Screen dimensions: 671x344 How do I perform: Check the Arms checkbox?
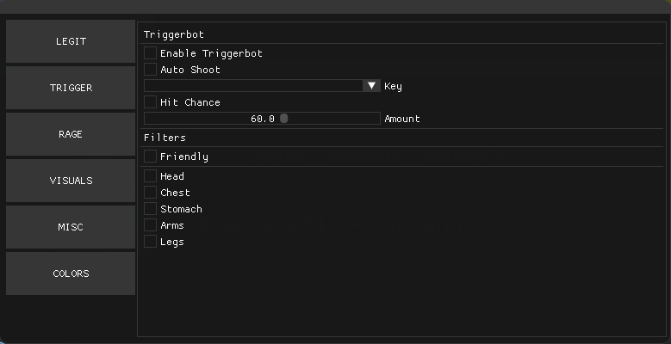150,225
